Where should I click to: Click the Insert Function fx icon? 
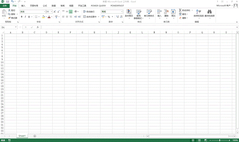point(38,27)
